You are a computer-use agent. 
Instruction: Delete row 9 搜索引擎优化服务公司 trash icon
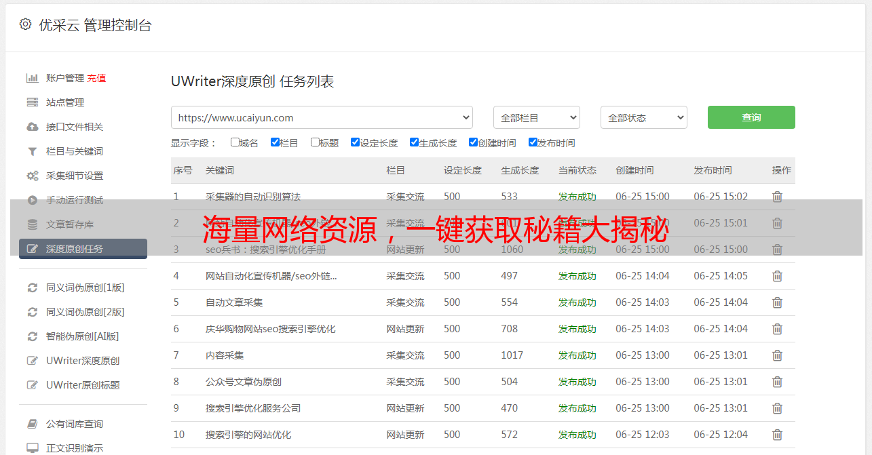tap(777, 408)
